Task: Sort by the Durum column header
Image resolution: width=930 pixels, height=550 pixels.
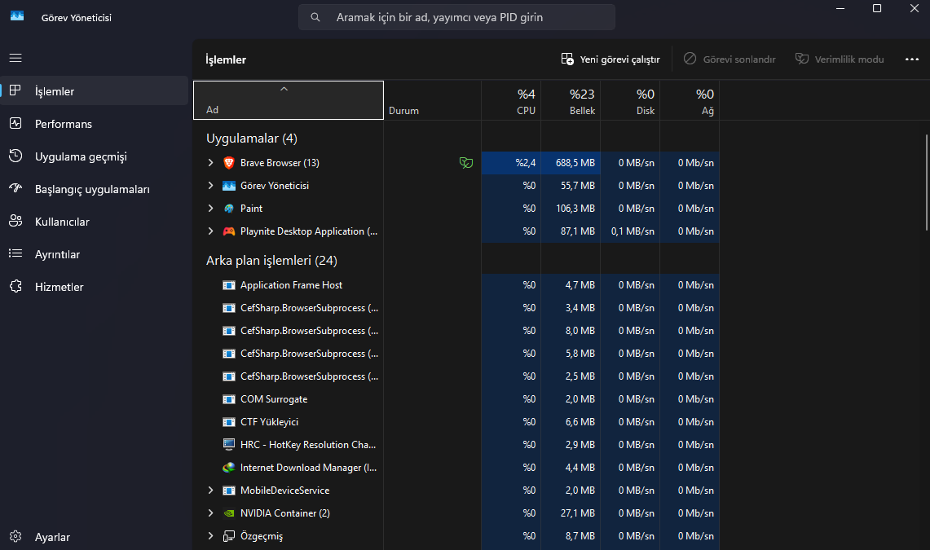Action: pyautogui.click(x=432, y=101)
